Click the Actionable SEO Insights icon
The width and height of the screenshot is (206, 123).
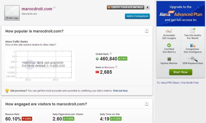click(x=169, y=31)
